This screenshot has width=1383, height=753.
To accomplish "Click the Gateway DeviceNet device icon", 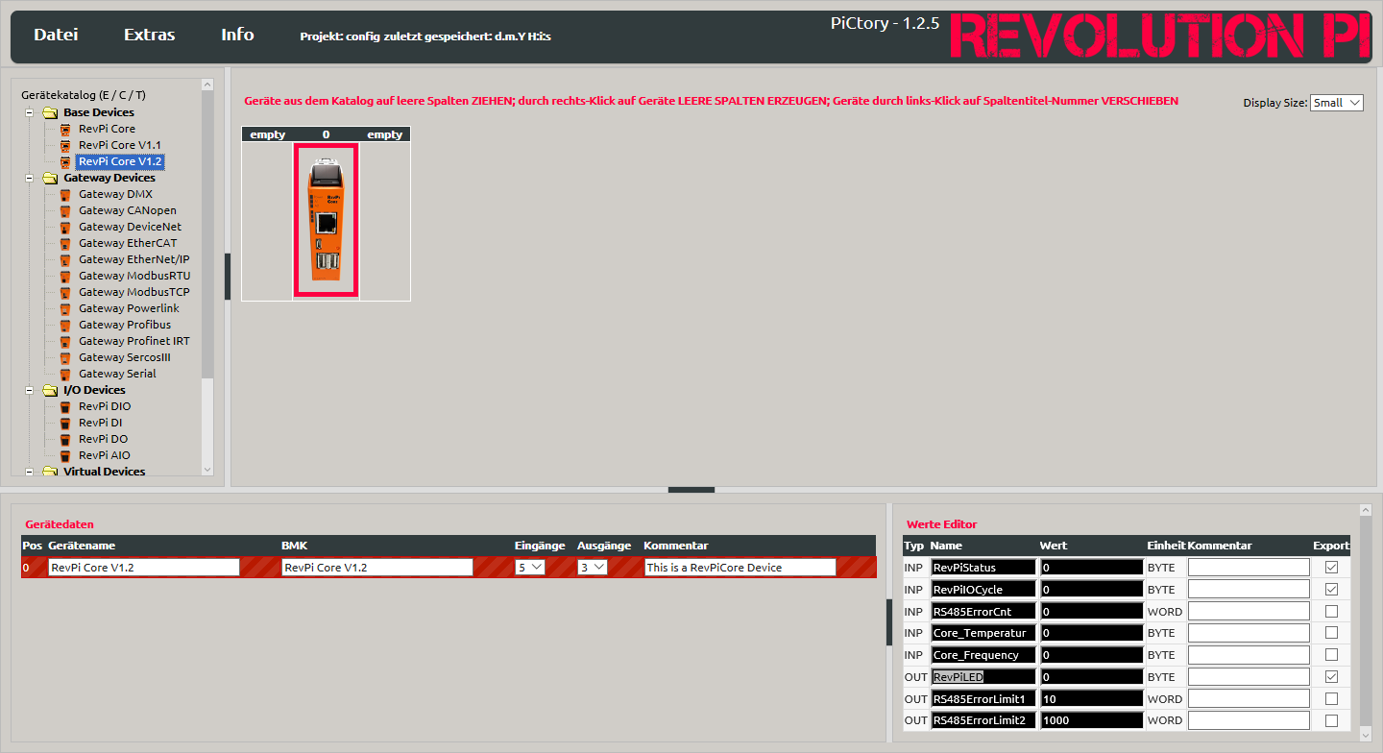I will pyautogui.click(x=65, y=227).
